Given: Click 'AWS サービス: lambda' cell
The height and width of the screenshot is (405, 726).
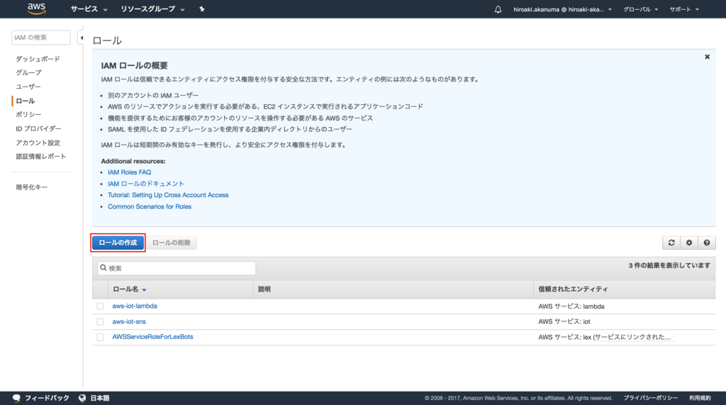Looking at the screenshot, I should pyautogui.click(x=571, y=306).
